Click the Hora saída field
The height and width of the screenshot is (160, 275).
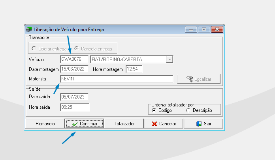click(x=75, y=107)
